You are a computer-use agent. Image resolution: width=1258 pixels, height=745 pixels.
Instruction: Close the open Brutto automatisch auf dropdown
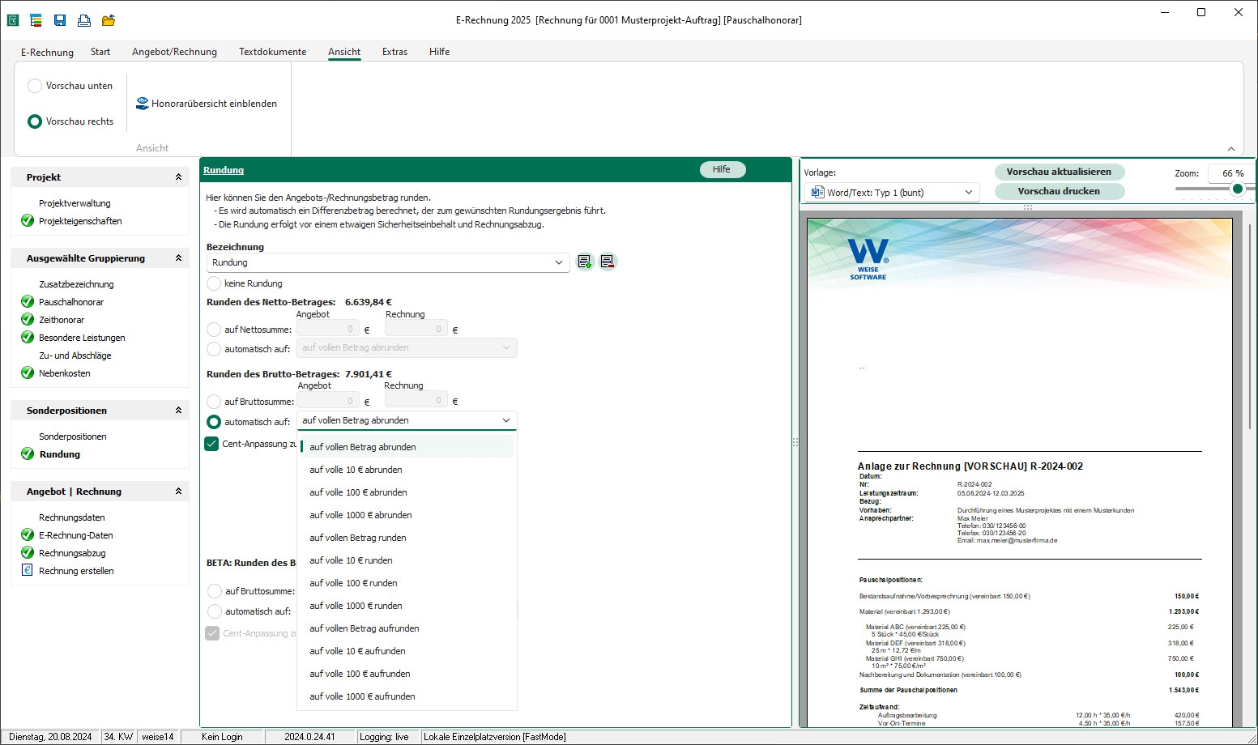(x=506, y=420)
